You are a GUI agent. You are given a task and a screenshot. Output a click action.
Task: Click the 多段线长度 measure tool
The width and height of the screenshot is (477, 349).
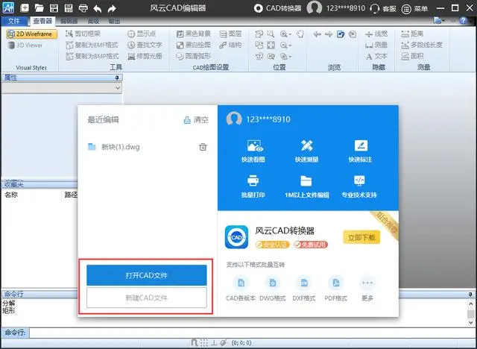tap(421, 45)
